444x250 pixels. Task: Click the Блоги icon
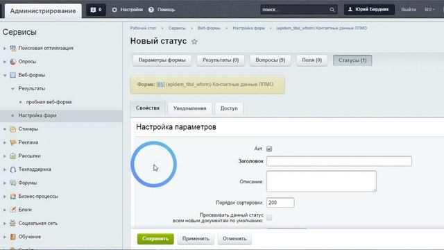[x=12, y=210]
